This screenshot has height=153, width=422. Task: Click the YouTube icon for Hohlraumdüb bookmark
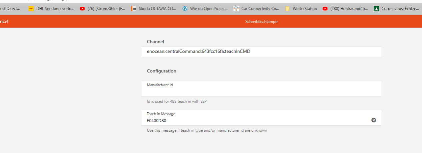(x=325, y=9)
